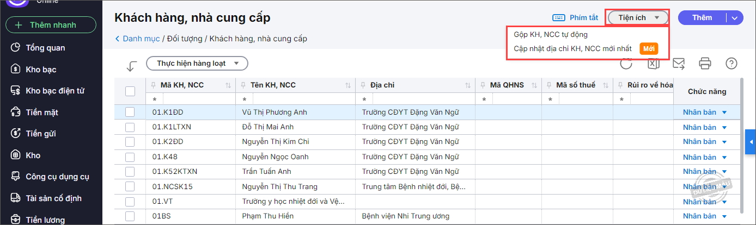Pin the Mã KH, NCC column
The width and height of the screenshot is (756, 225).
tap(153, 85)
